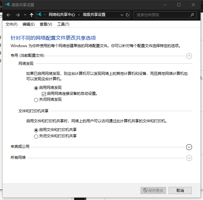
Task: Click the search magnifier icon
Action: click(x=192, y=15)
